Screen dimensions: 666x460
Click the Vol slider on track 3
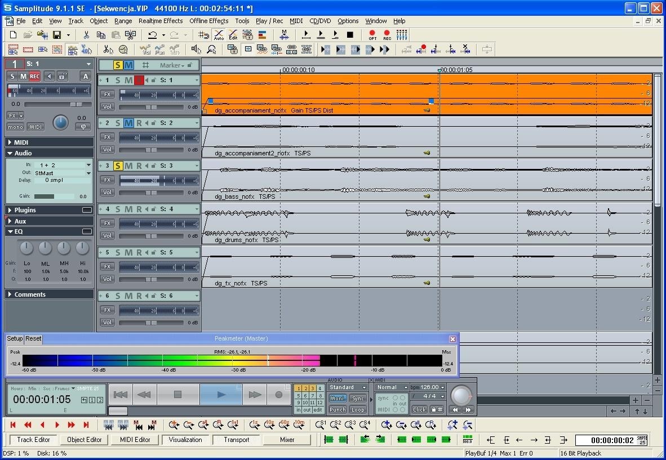(151, 193)
